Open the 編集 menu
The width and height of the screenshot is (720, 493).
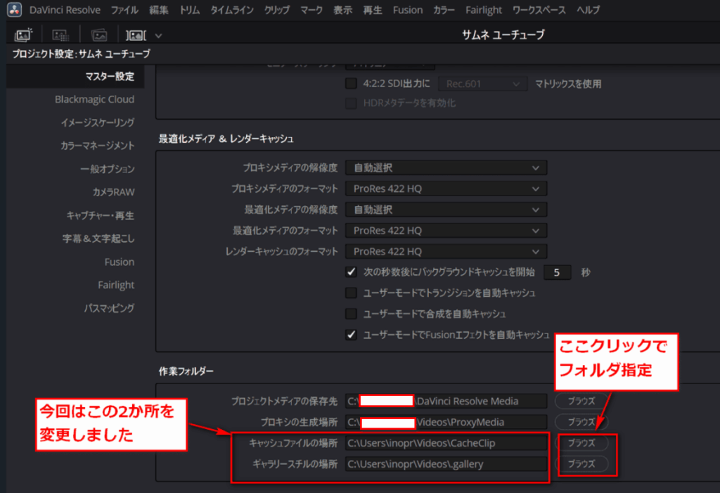point(159,10)
